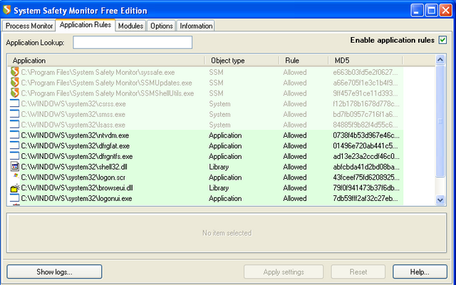456x285 pixels.
Task: Click the logon.scr Windows flag icon
Action: pos(16,176)
